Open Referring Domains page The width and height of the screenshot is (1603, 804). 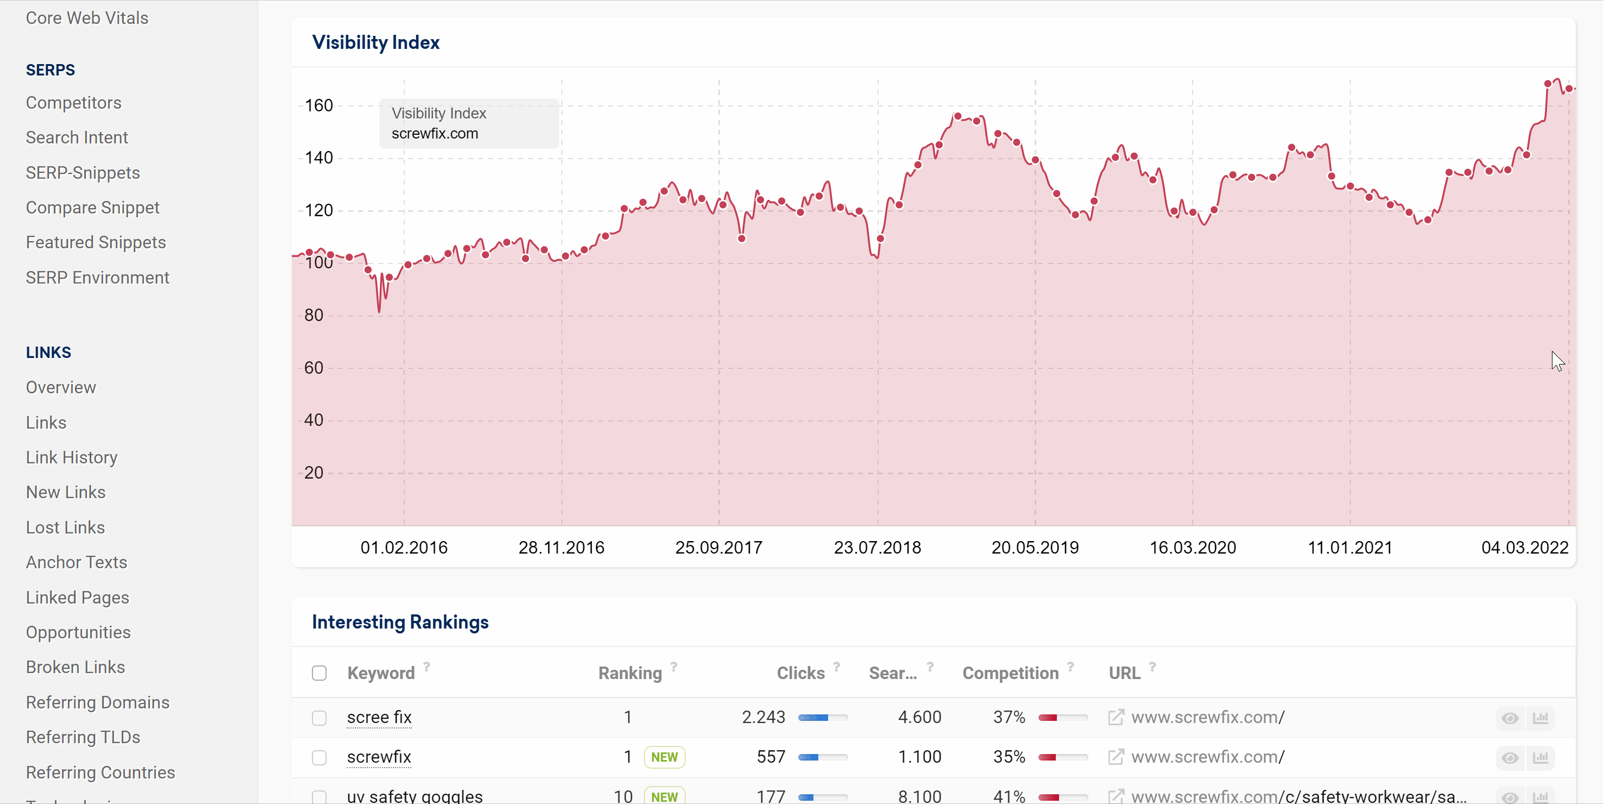98,702
